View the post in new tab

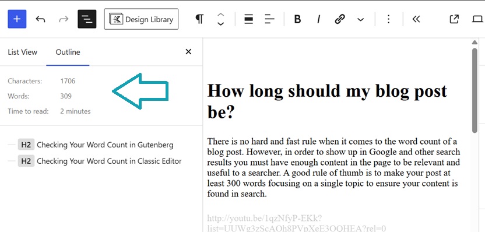454,19
